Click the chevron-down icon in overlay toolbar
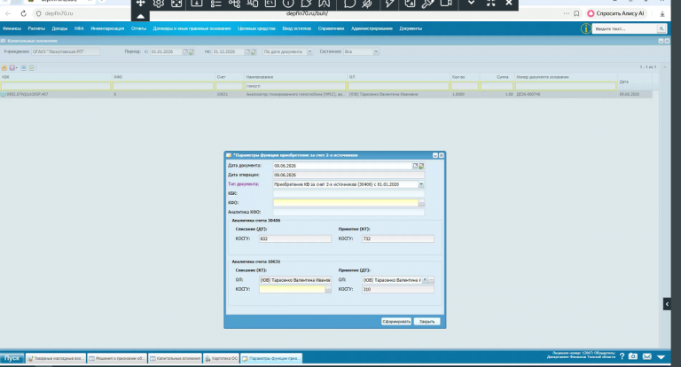This screenshot has height=367, width=681. point(471,3)
